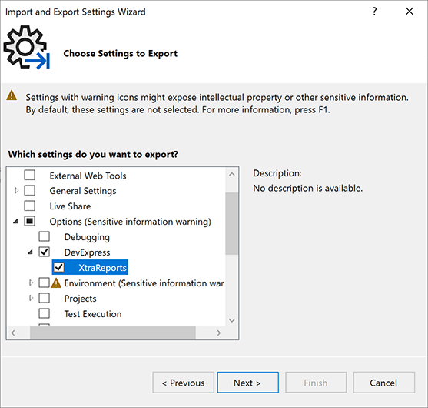The image size is (428, 408).
Task: Click the Cancel button
Action: coord(383,383)
